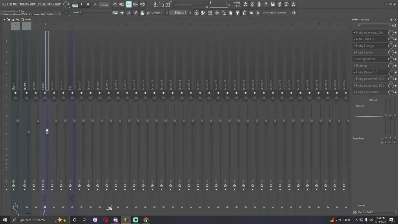Open FL Studio icon in taskbar
Viewport: 398px width, 224px height.
point(126,220)
